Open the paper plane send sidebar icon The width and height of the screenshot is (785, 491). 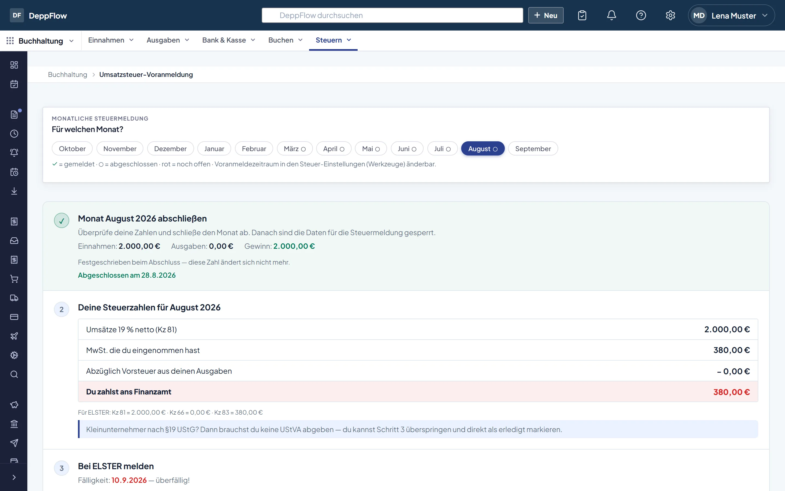(x=14, y=443)
